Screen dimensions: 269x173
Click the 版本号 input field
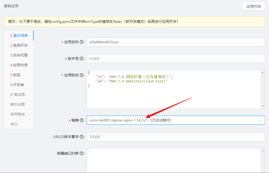pos(176,59)
